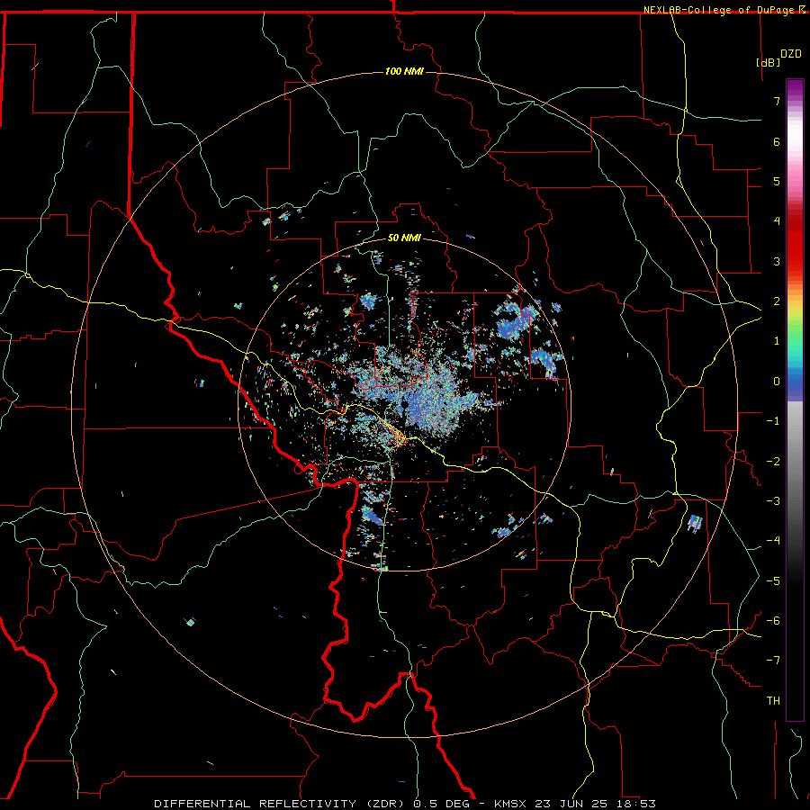The image size is (810, 810).
Task: Click the -7 value on color scale
Action: [773, 661]
